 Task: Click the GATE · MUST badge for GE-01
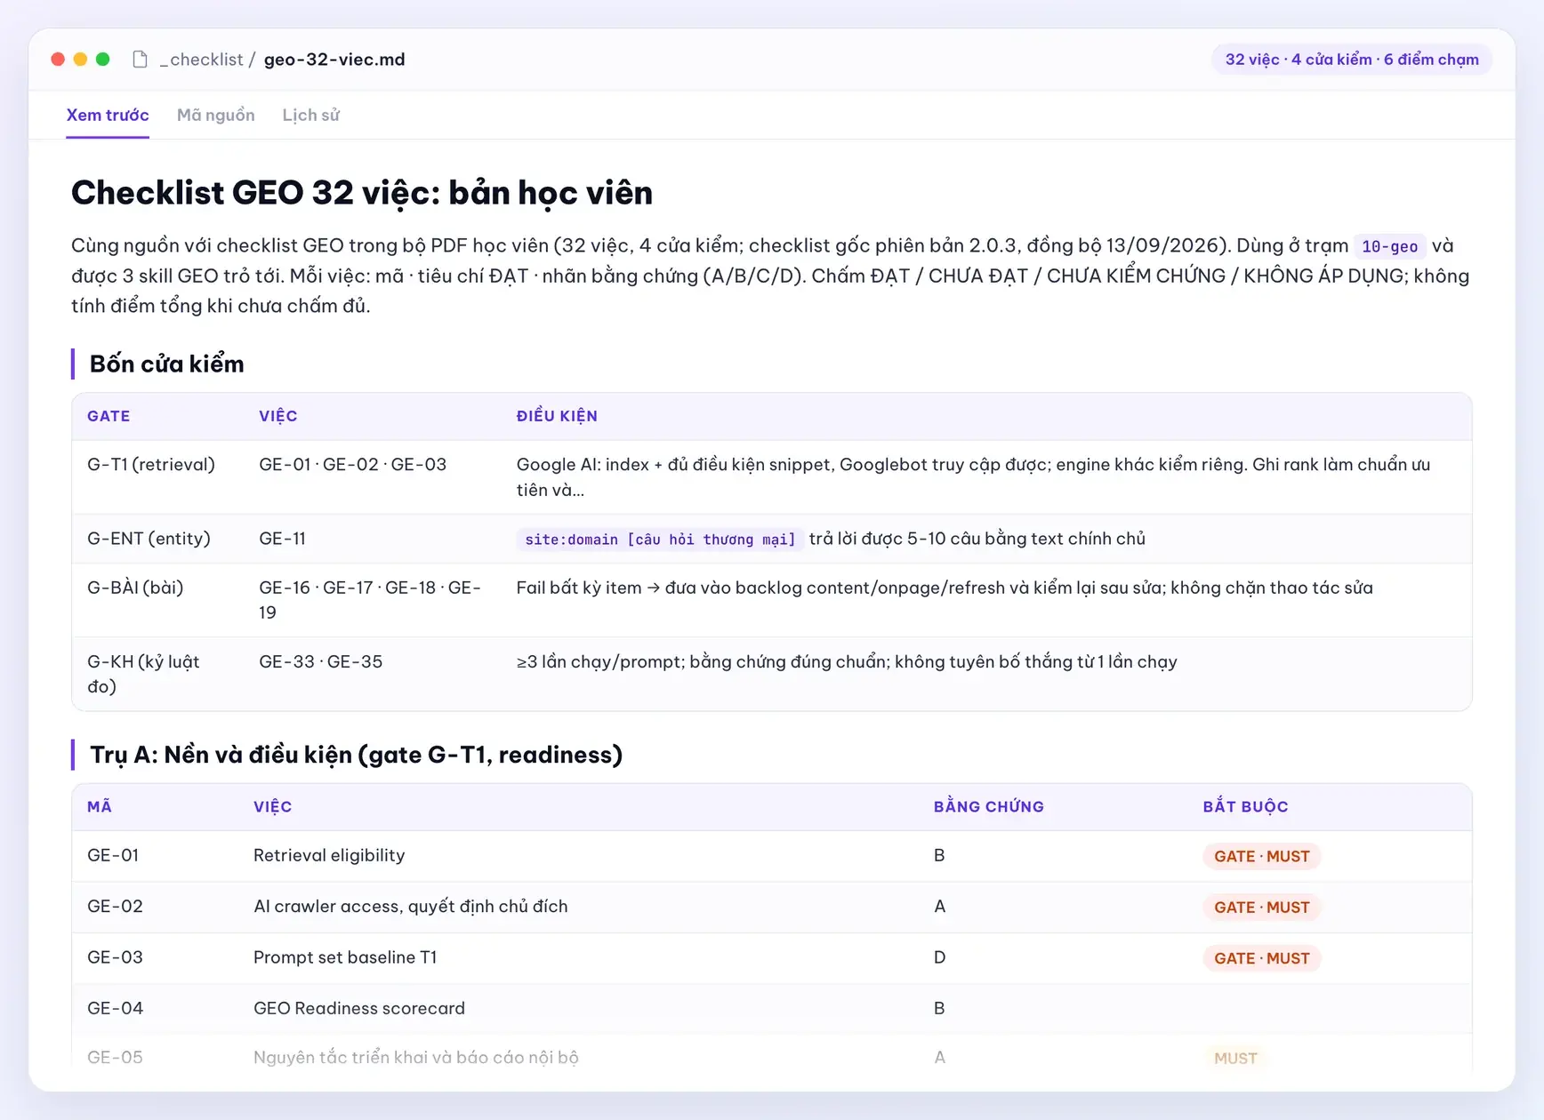coord(1261,857)
